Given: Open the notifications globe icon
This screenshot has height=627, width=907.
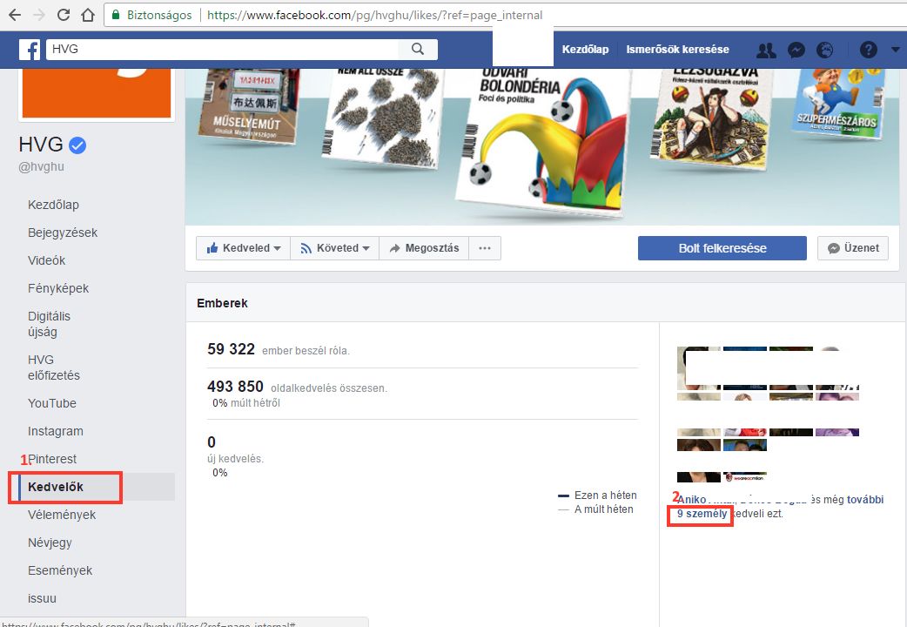Looking at the screenshot, I should 825,51.
